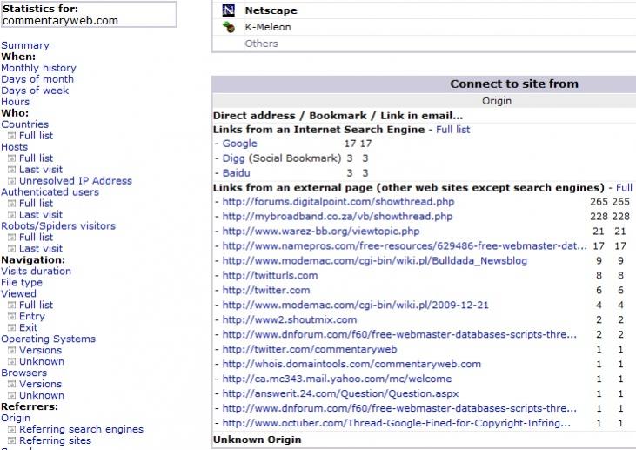Viewport: 636px width, 450px height.
Task: Go to Monthly history
Action: click(38, 68)
